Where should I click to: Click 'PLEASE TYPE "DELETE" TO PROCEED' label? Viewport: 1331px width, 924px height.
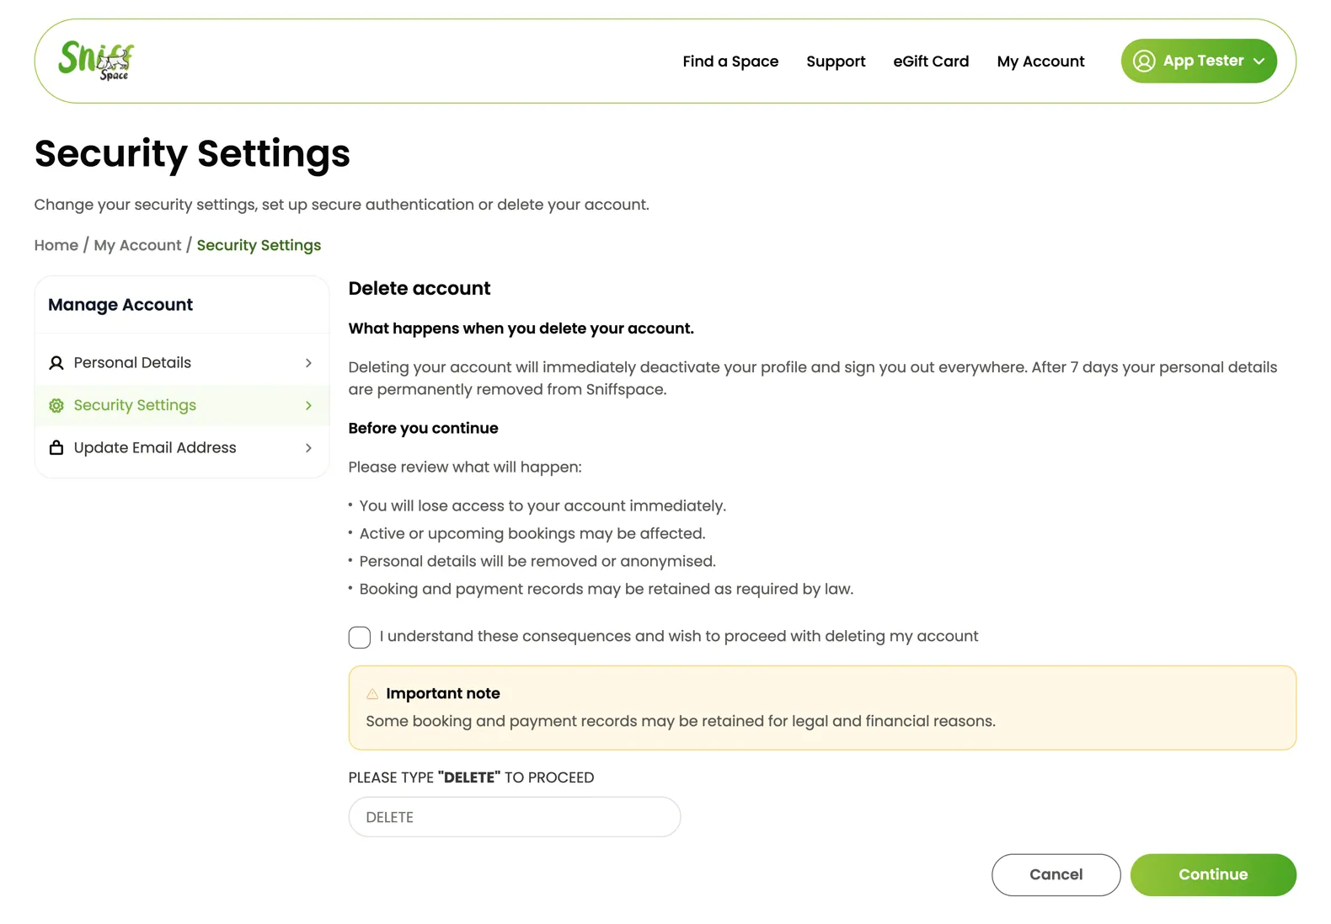[x=471, y=777]
